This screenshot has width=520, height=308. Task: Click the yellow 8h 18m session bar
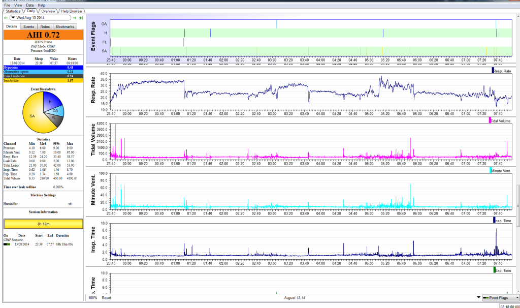tap(44, 224)
